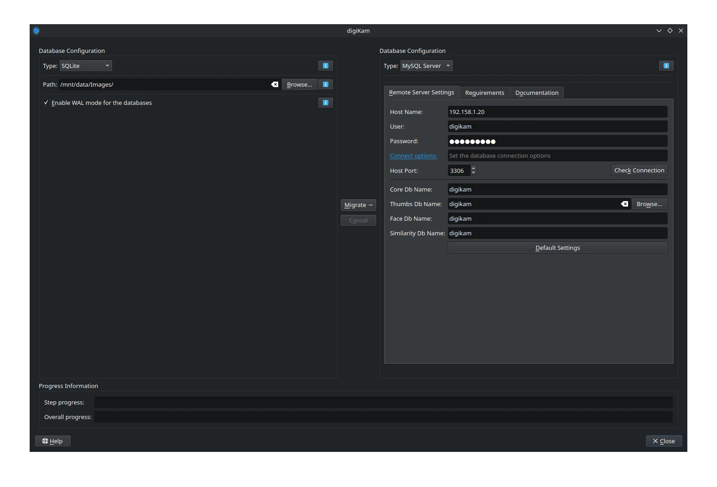Click the Migrate button
Viewport: 717px width, 487px height.
pyautogui.click(x=358, y=205)
